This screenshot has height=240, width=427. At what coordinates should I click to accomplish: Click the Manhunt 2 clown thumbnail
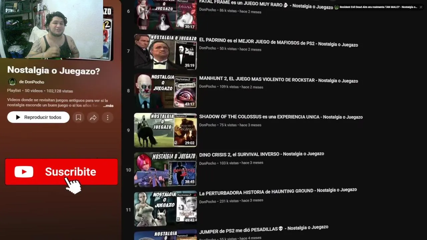click(x=165, y=91)
